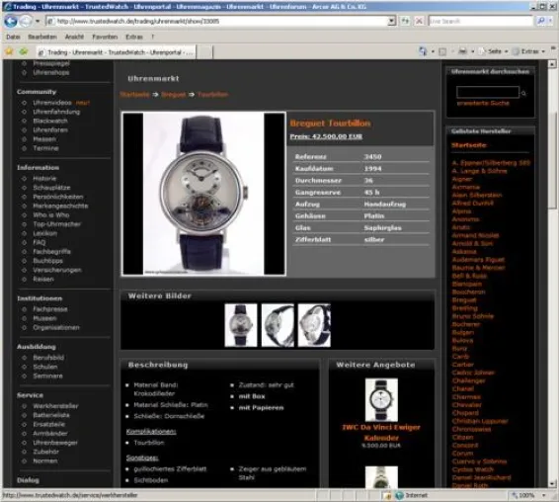Open the erweiterte Suche link
Image resolution: width=559 pixels, height=502 pixels.
(x=483, y=103)
